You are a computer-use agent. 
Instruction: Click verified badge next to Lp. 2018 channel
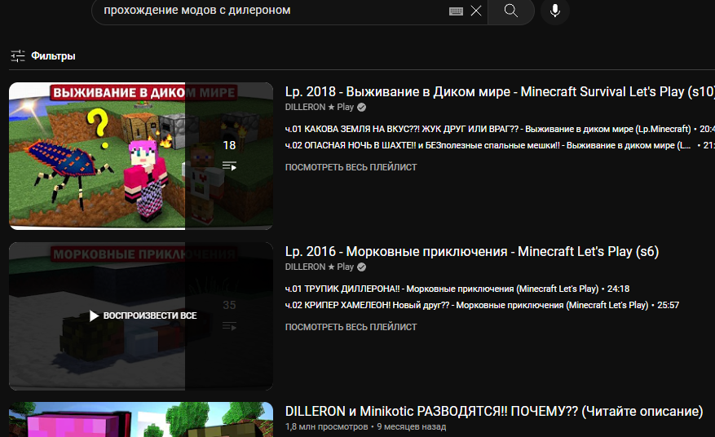(x=362, y=107)
